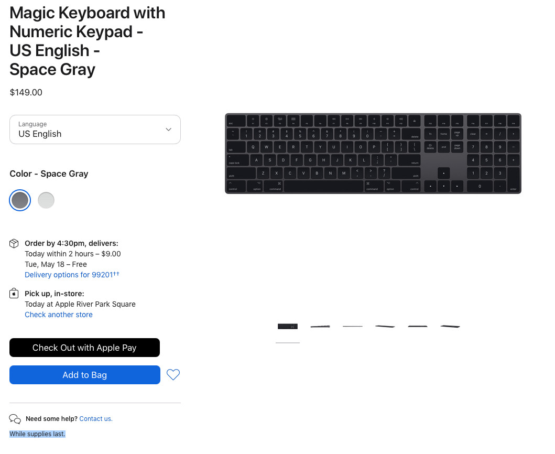This screenshot has width=555, height=454.
Task: Open Delivery options for 99201
Action: (x=72, y=275)
